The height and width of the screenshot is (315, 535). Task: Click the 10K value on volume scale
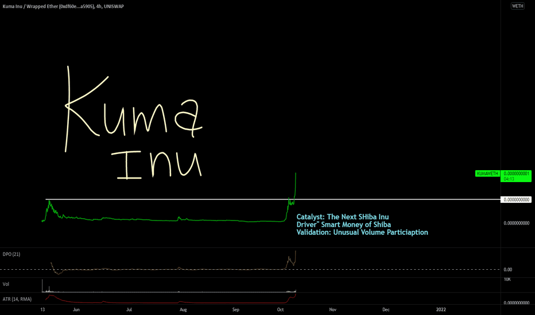pyautogui.click(x=507, y=279)
